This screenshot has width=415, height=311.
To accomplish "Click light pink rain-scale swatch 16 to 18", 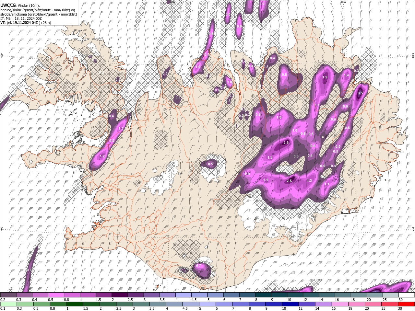I will [x=340, y=304].
